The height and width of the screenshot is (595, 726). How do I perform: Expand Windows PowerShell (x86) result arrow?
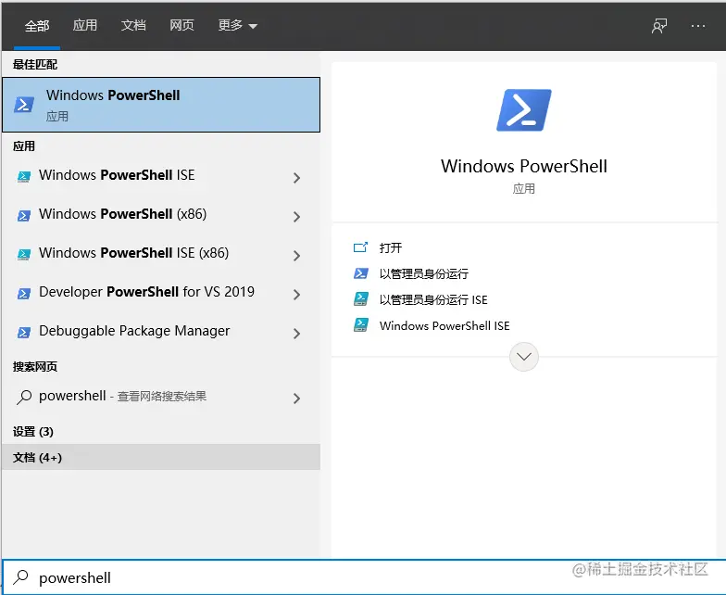(296, 217)
